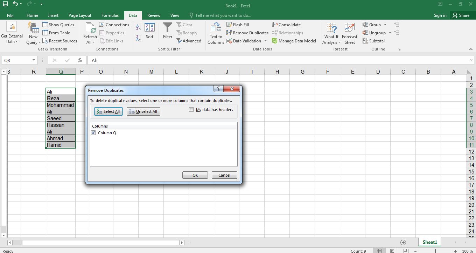Switch to the View tab
This screenshot has height=253, width=476.
pyautogui.click(x=175, y=15)
